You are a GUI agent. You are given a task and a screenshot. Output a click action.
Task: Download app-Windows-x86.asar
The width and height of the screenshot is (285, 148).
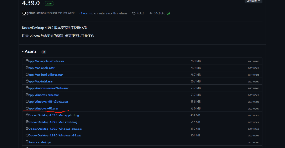tap(44, 108)
